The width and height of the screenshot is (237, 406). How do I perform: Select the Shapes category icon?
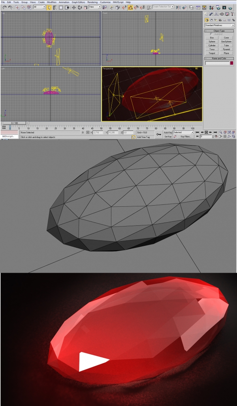pyautogui.click(x=211, y=20)
